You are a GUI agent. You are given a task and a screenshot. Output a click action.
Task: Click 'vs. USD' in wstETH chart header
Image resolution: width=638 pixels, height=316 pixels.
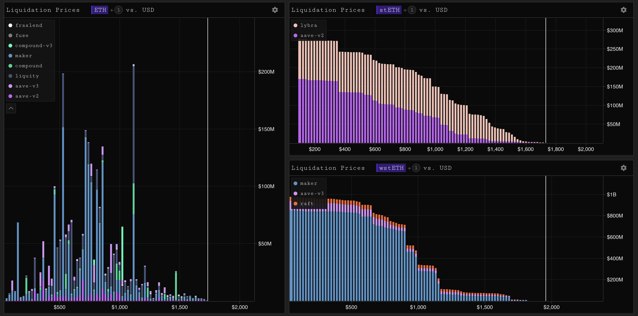(x=437, y=168)
